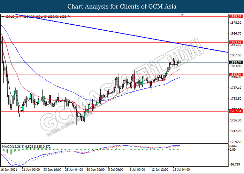Click the Chart Analysis for Clients title
Viewport: 244px width, 174px height.
tap(122, 6)
